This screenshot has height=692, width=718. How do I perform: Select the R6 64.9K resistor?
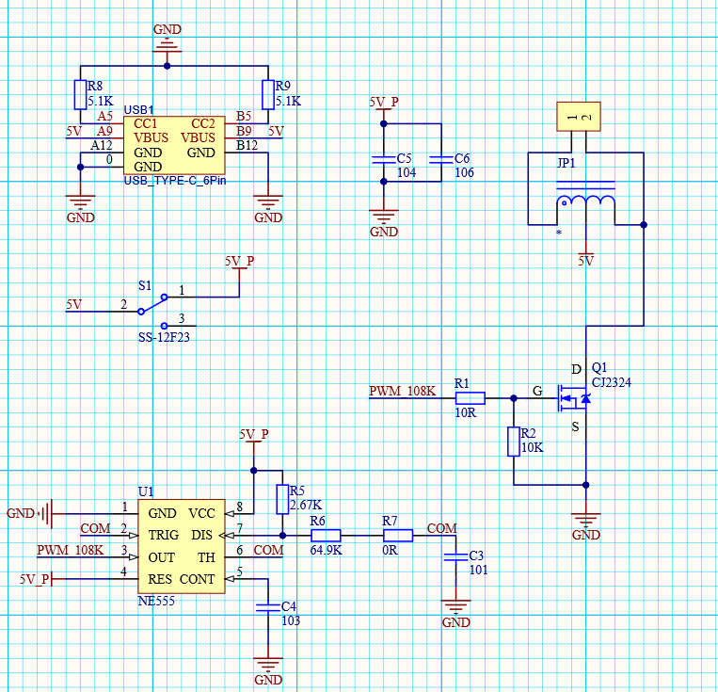pos(326,536)
